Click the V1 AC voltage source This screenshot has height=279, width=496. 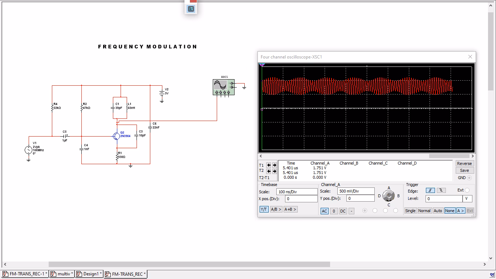pyautogui.click(x=28, y=150)
